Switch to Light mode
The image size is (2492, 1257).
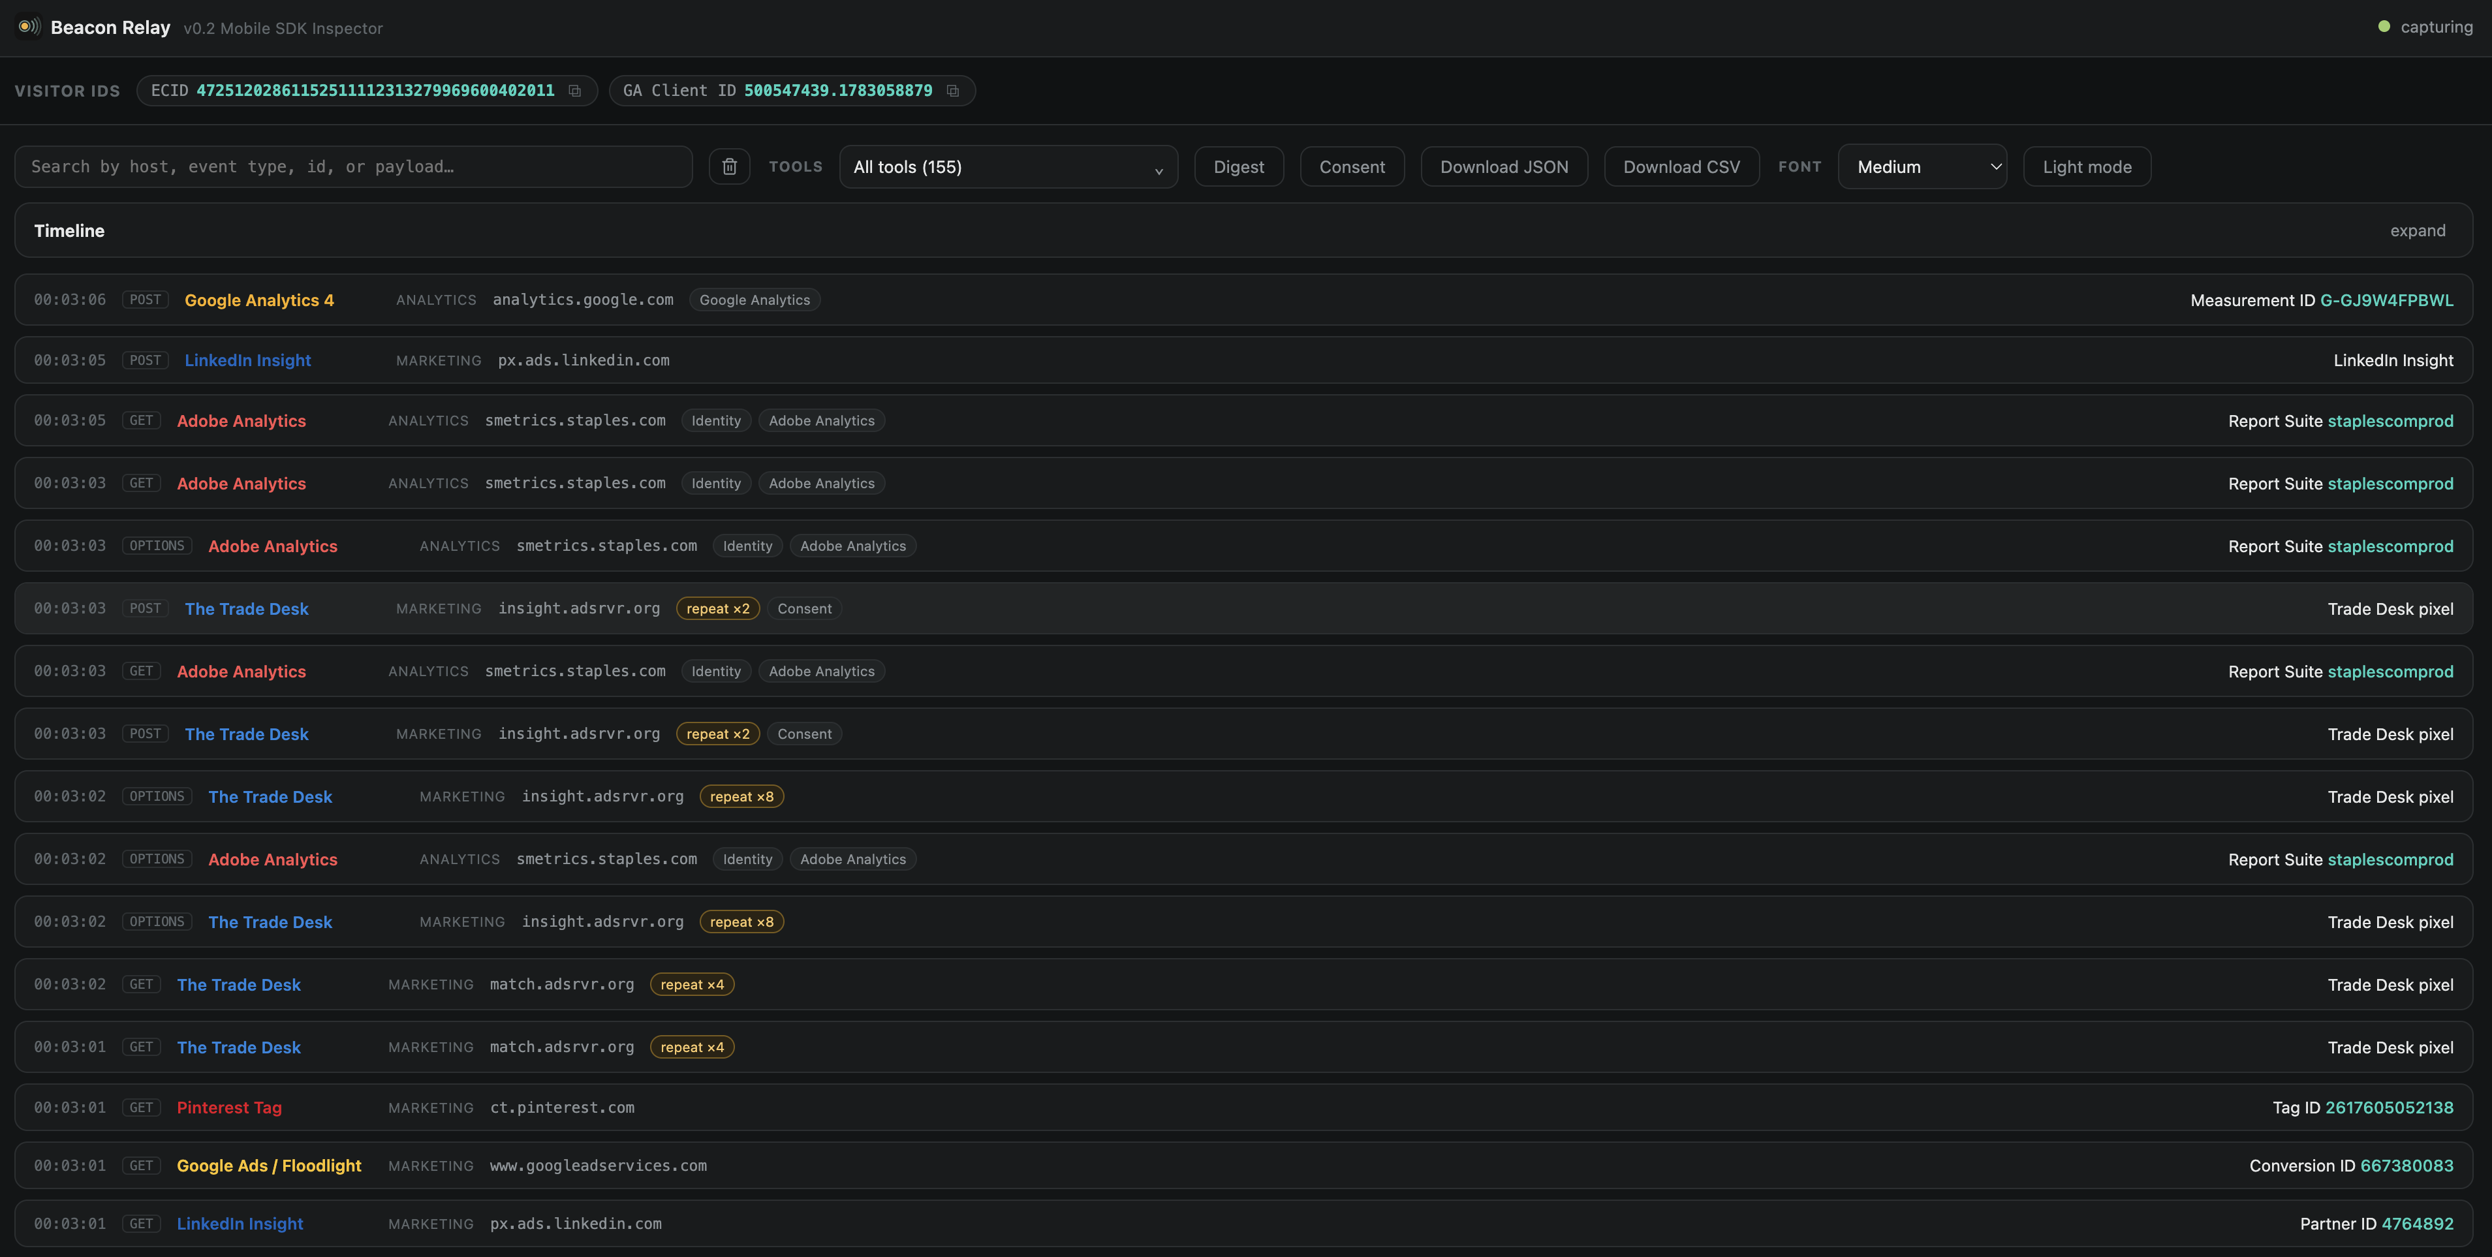pos(2087,166)
